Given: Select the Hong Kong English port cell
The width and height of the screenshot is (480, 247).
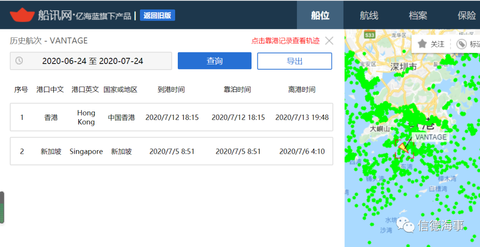Looking at the screenshot, I should point(86,118).
